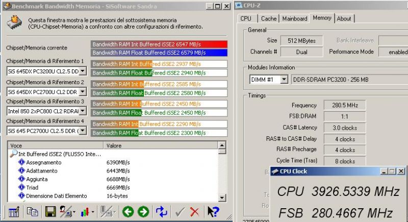Screen dimensions: 408x222
Task: Go back with the green left arrow
Action: (128, 212)
